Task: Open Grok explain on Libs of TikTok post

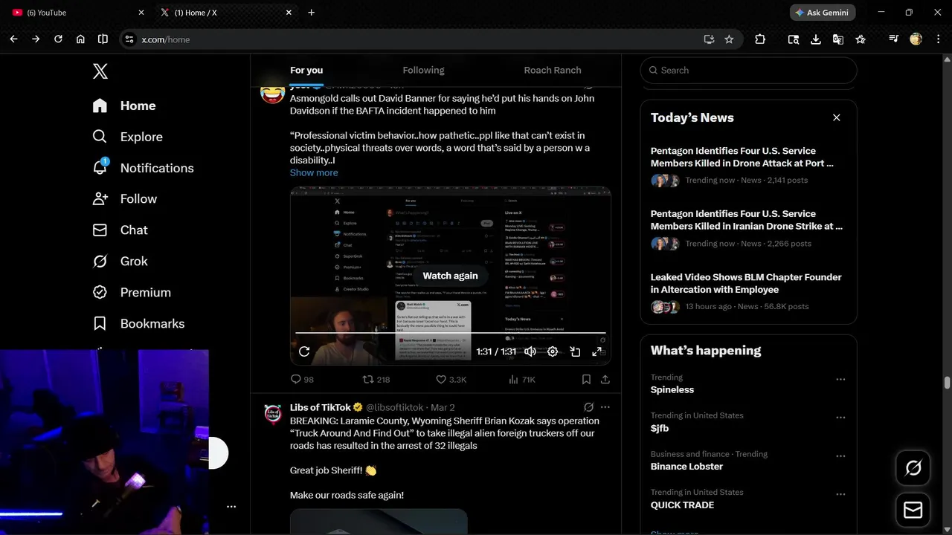Action: click(588, 407)
